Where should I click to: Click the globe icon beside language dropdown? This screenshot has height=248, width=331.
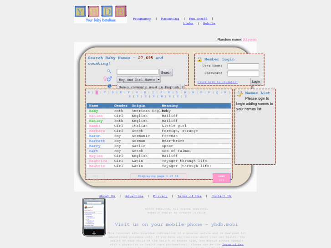click(x=109, y=86)
